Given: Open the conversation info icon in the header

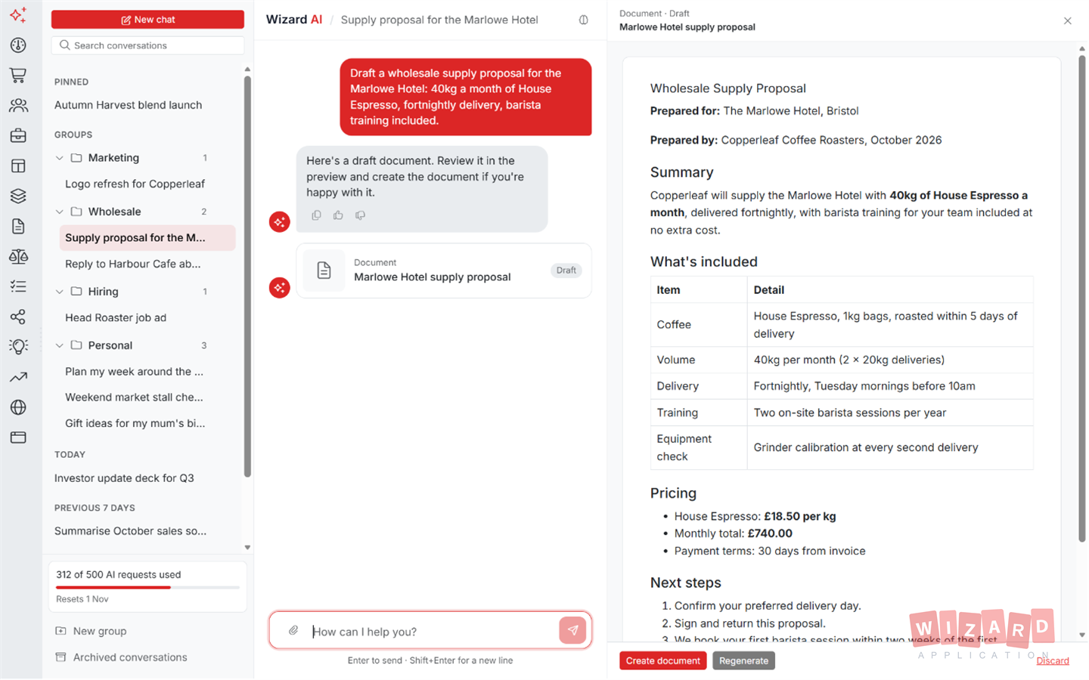Looking at the screenshot, I should coord(584,20).
